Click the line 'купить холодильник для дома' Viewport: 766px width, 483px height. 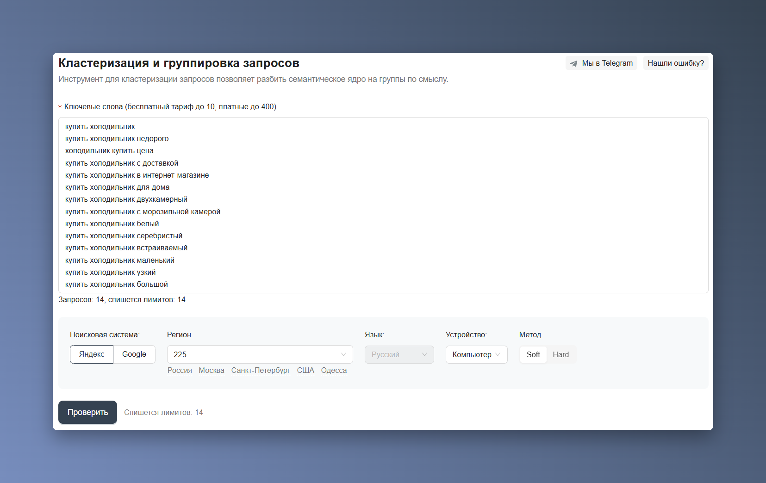coord(117,187)
